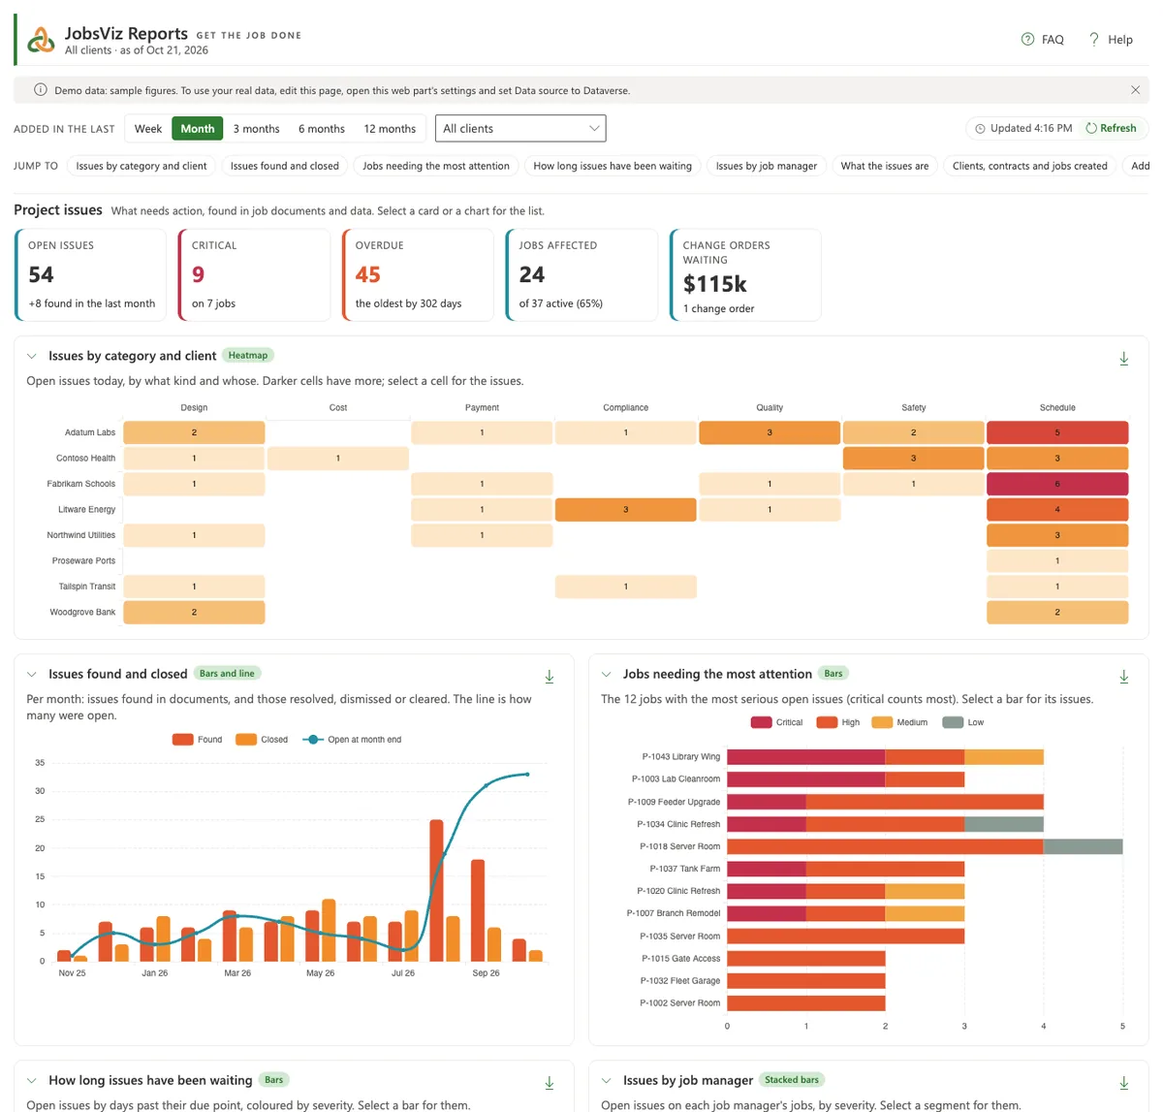The height and width of the screenshot is (1112, 1163).
Task: Select the P-1043 Library Wing bar
Action: pyautogui.click(x=885, y=757)
